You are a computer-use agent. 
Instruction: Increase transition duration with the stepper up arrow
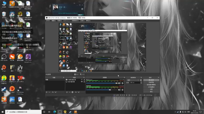click(x=141, y=82)
